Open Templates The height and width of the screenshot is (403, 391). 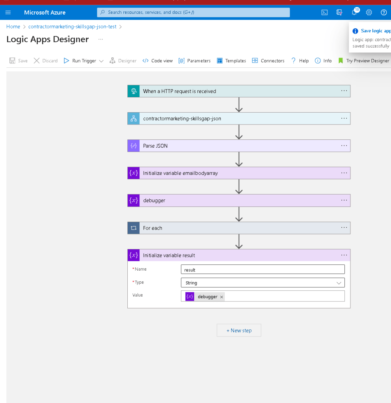pyautogui.click(x=231, y=61)
